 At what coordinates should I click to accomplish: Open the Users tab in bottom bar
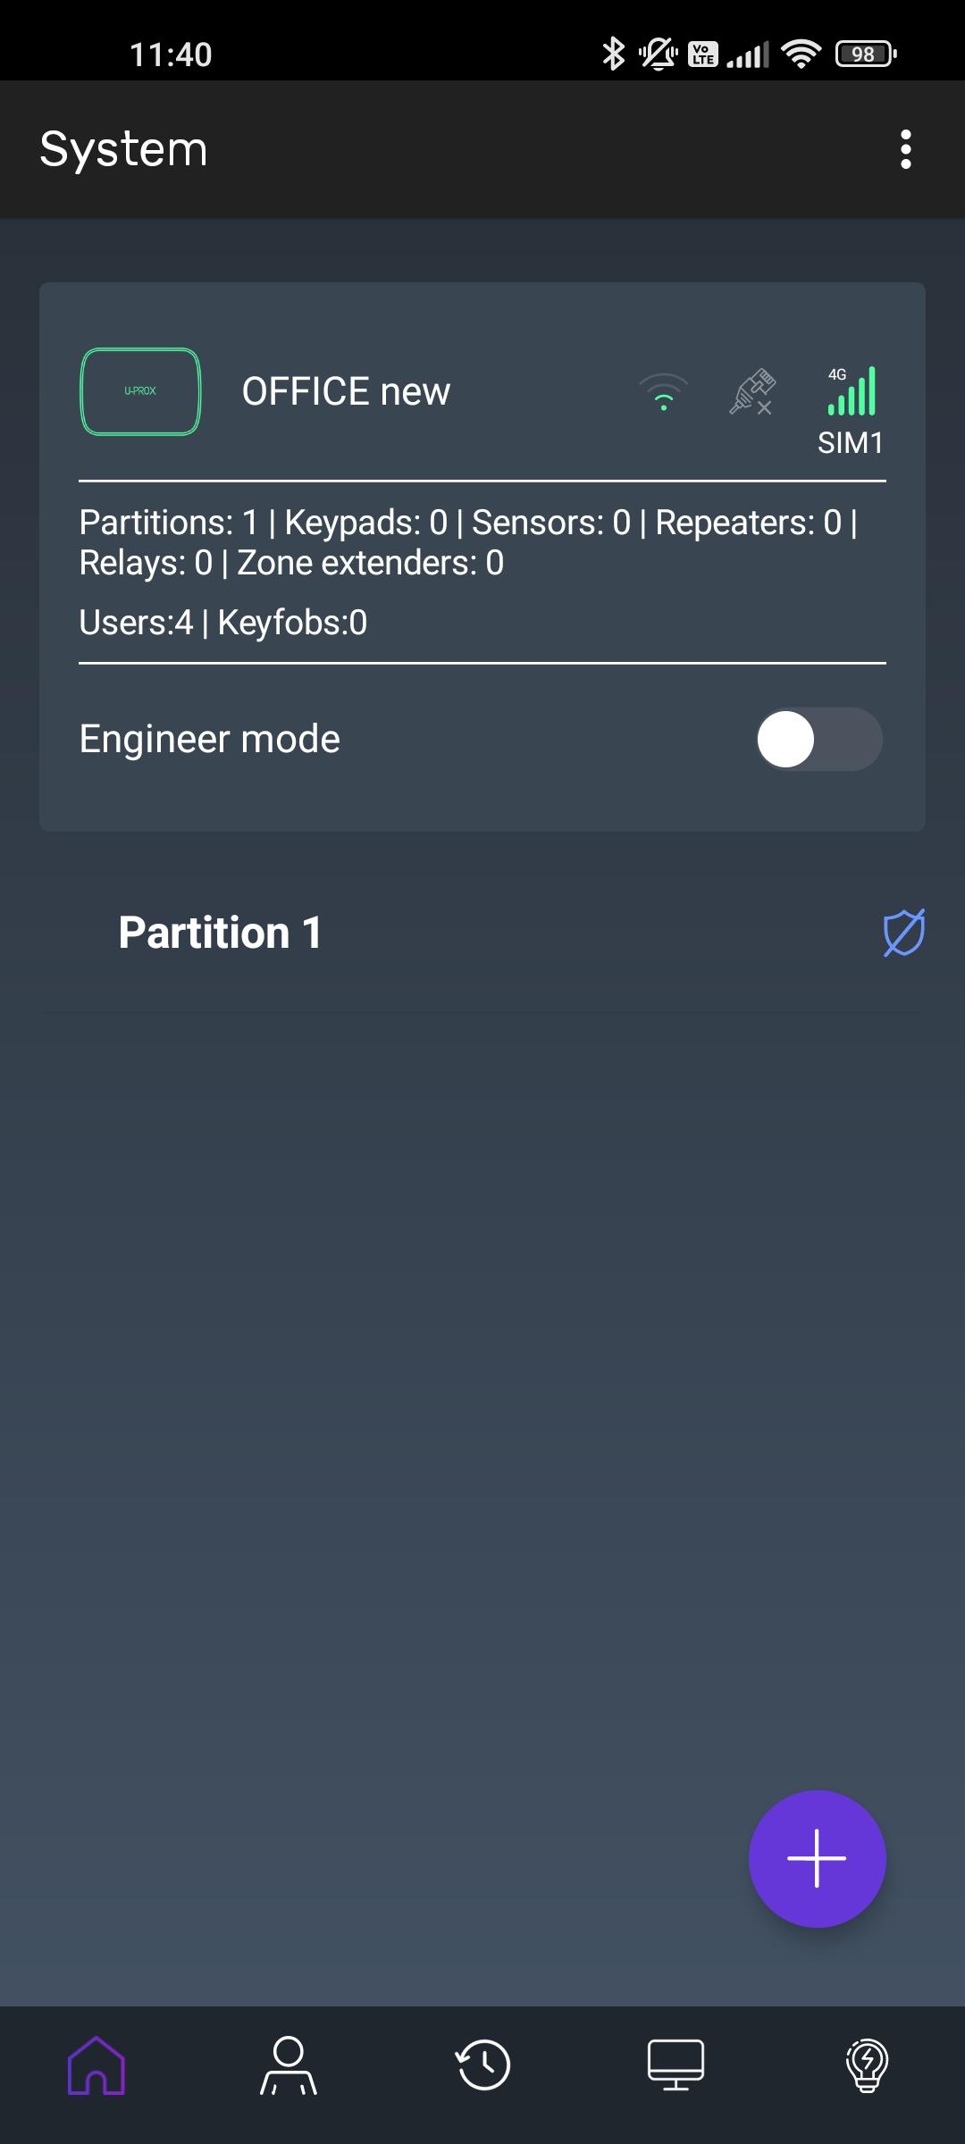coord(289,2064)
